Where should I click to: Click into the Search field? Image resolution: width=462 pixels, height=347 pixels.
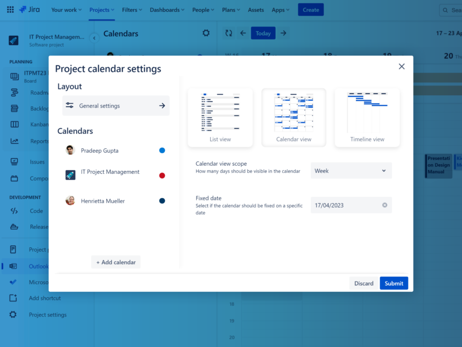coord(451,10)
